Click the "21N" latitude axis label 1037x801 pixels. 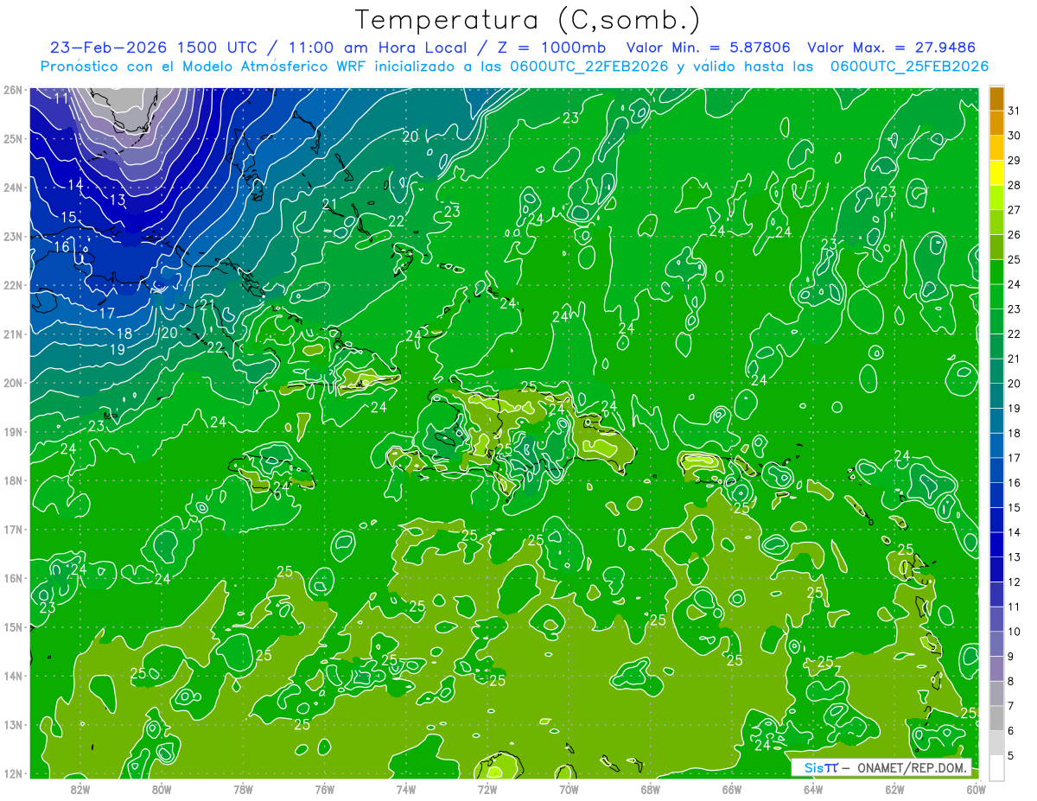[12, 334]
